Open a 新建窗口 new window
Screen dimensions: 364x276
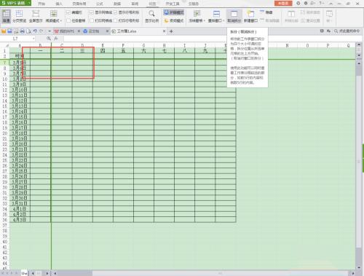[x=250, y=16]
